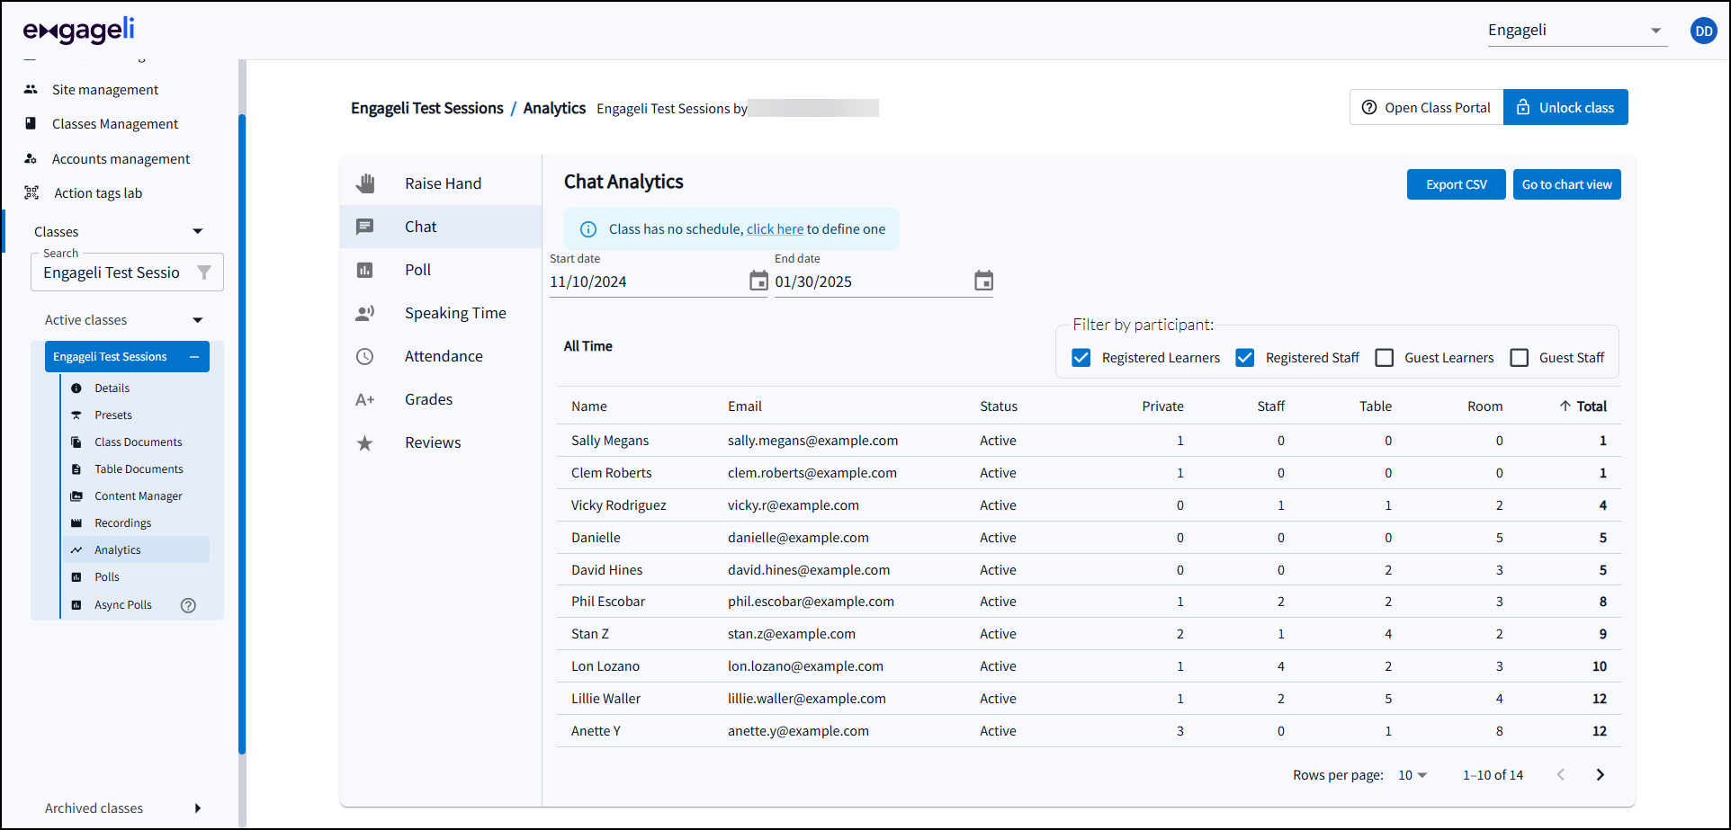Click stan.z@example.com email cell
The width and height of the screenshot is (1731, 830).
click(792, 634)
